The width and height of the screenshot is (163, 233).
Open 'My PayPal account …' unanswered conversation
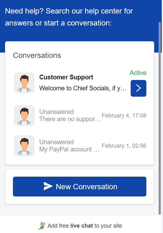pos(80,145)
